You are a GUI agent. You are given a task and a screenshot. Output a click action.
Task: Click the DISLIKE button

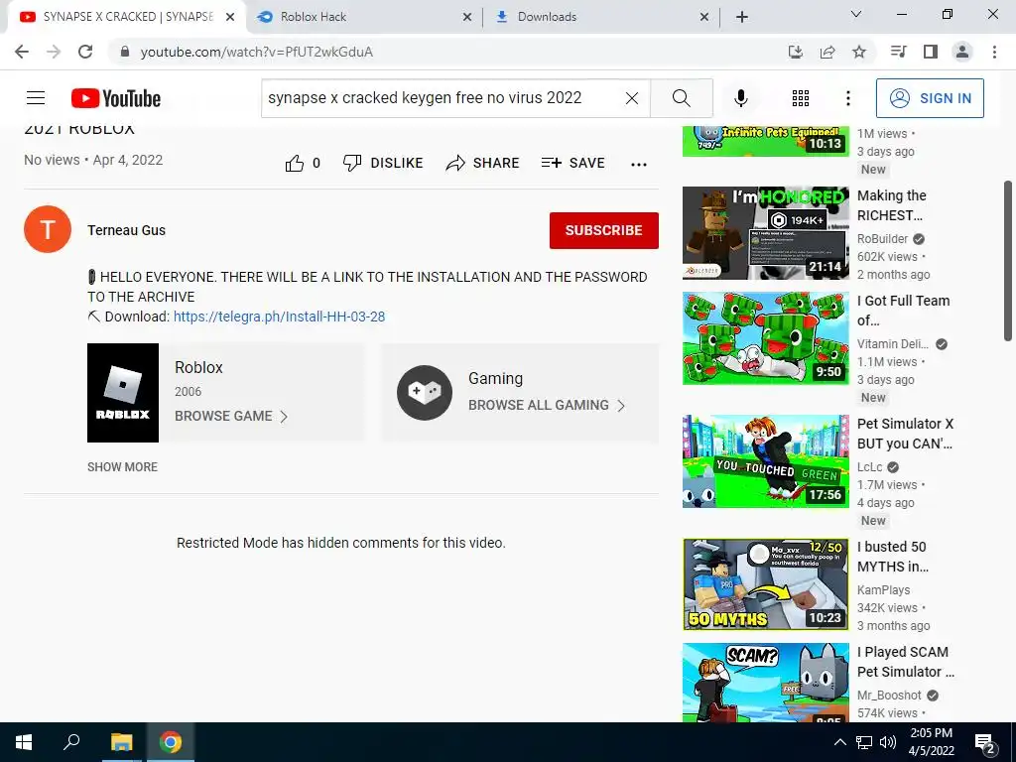(383, 164)
